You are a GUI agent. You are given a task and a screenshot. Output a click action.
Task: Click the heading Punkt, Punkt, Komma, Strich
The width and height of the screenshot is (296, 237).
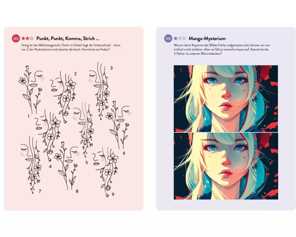pyautogui.click(x=67, y=39)
